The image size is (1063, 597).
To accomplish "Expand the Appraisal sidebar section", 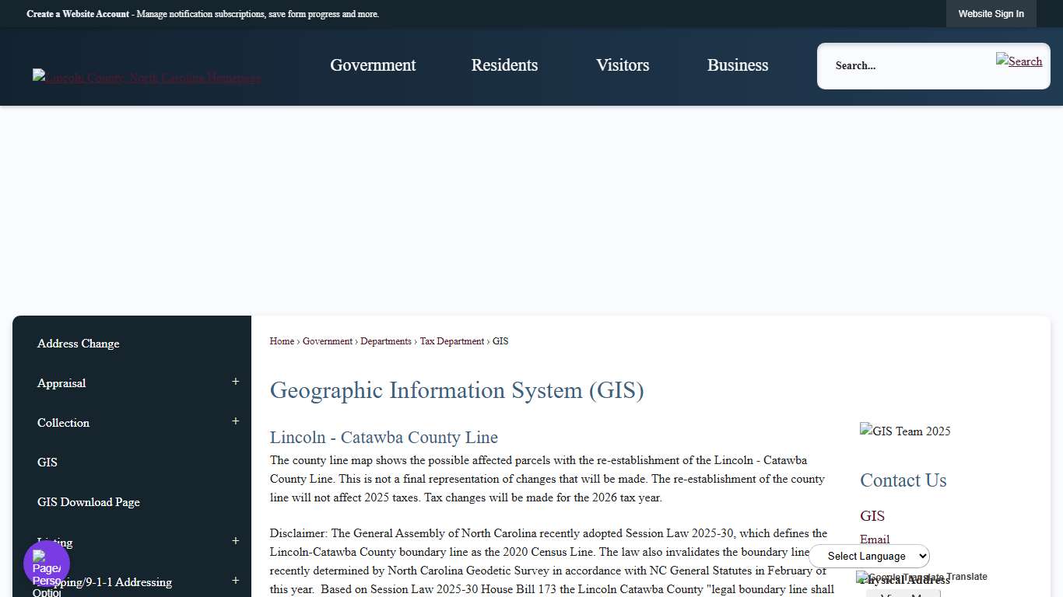I will (235, 382).
